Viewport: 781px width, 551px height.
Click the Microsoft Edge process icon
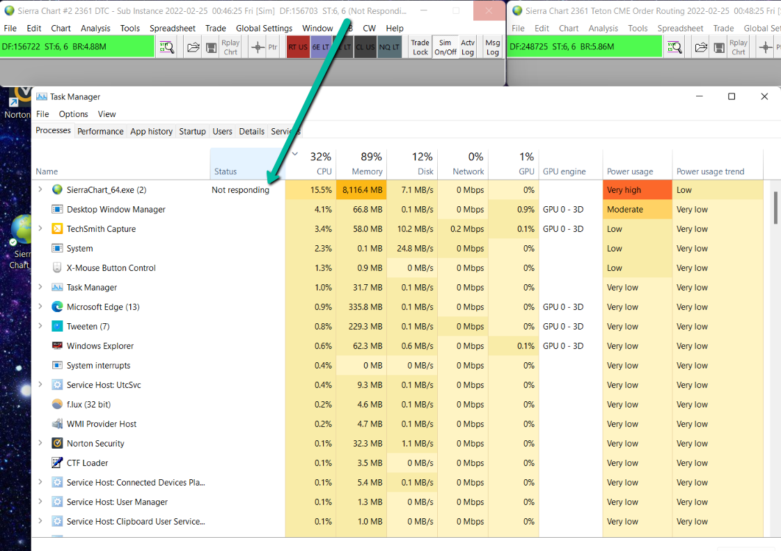coord(58,307)
